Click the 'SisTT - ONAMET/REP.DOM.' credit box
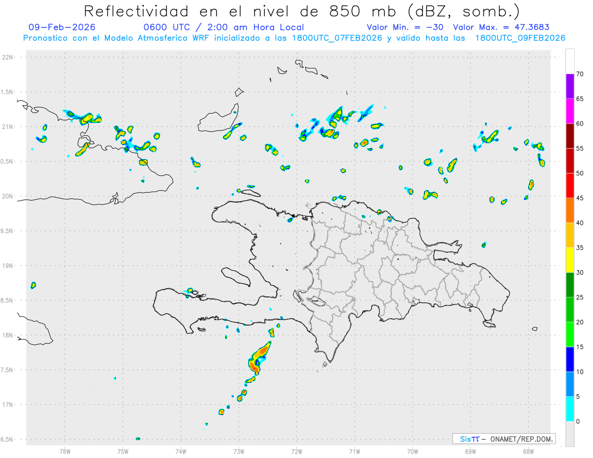This screenshot has width=593, height=458. click(504, 439)
